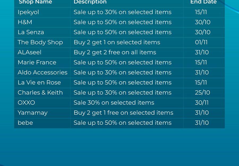Select La Vie en Rose entry
The image size is (239, 166).
39,83
